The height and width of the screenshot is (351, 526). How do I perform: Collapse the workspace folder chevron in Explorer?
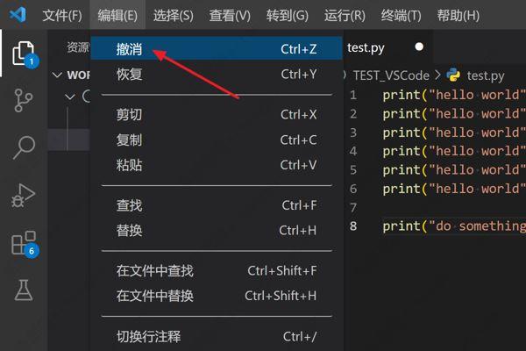[58, 75]
